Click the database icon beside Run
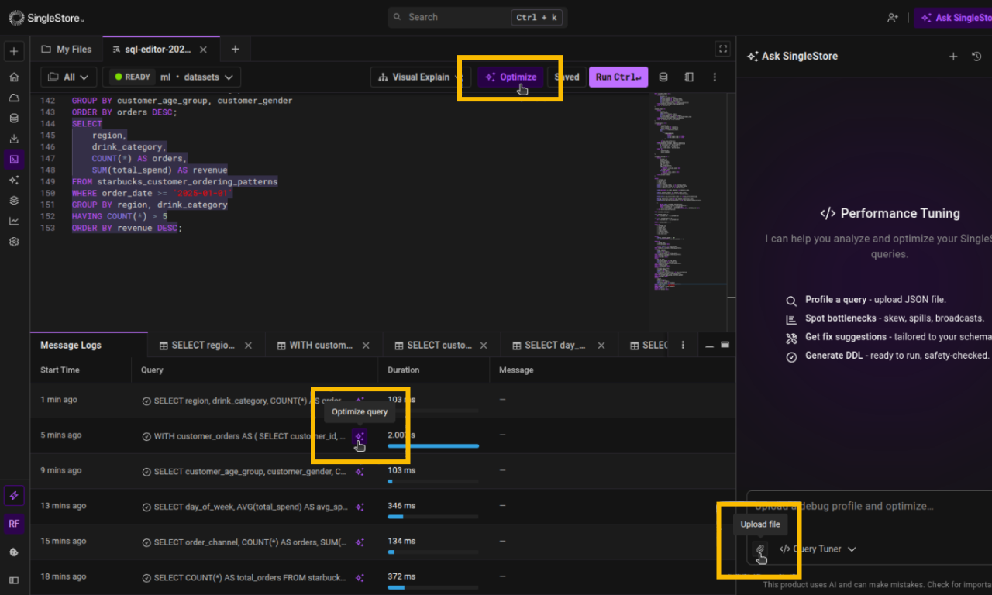Image resolution: width=992 pixels, height=595 pixels. point(663,77)
